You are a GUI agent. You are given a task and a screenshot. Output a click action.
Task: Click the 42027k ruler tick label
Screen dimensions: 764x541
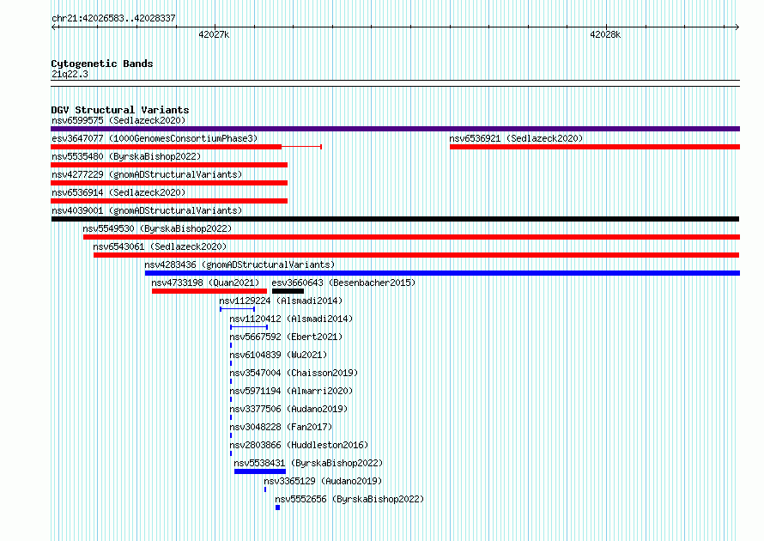click(214, 34)
